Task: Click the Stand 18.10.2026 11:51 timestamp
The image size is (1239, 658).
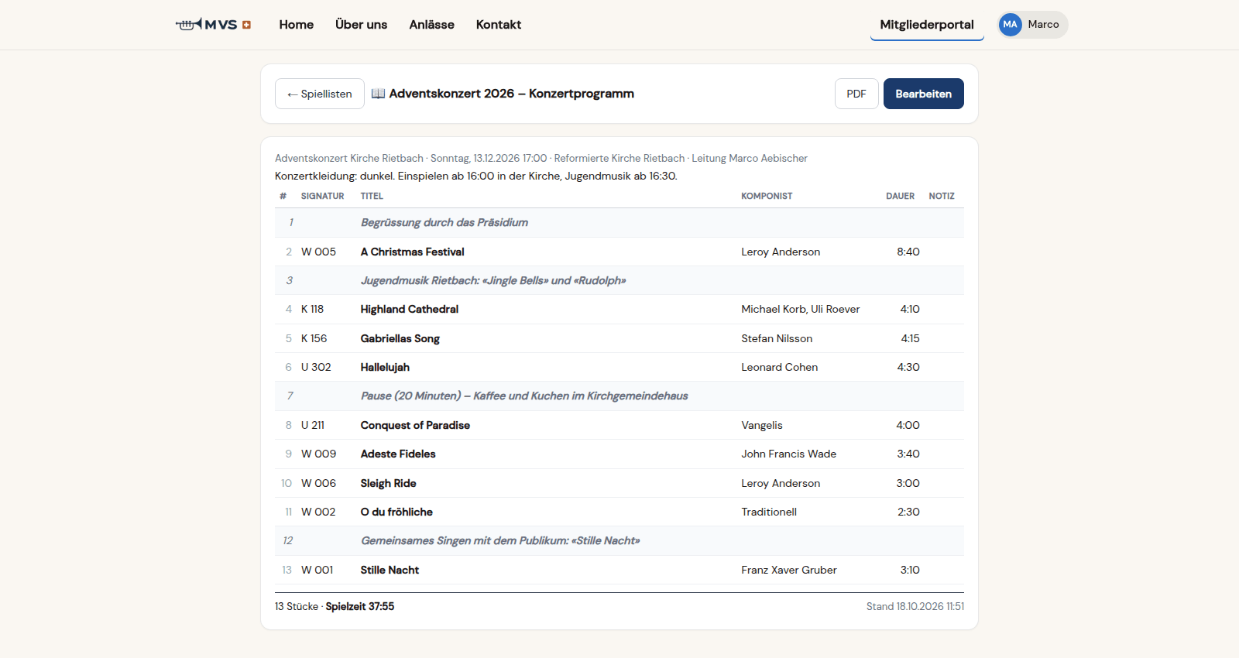Action: 915,606
